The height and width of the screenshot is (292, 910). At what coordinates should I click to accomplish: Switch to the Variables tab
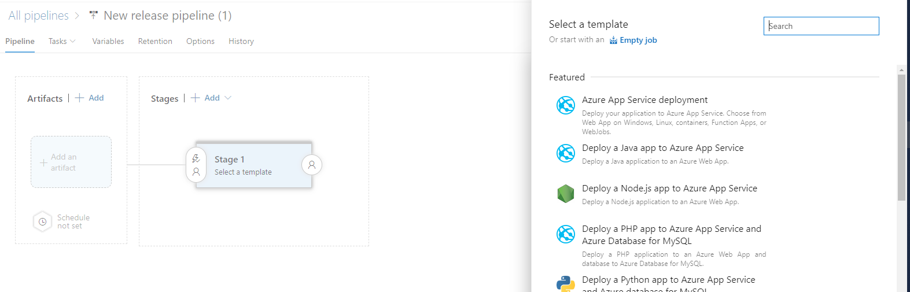(x=108, y=41)
